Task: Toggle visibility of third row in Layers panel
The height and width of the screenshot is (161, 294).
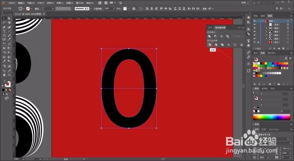Action: pyautogui.click(x=255, y=28)
